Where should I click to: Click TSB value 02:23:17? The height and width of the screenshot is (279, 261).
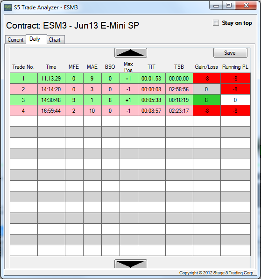click(x=179, y=110)
